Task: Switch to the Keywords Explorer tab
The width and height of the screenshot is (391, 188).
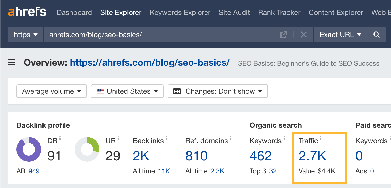Action: coord(180,12)
